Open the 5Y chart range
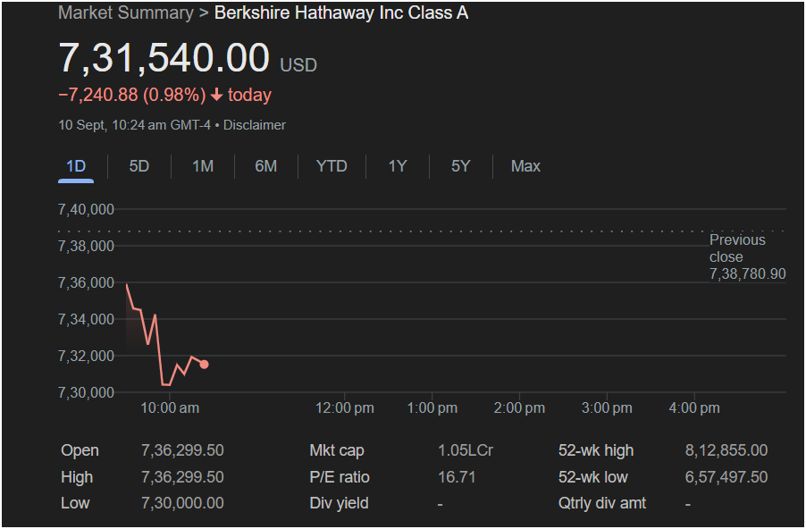 coord(460,166)
